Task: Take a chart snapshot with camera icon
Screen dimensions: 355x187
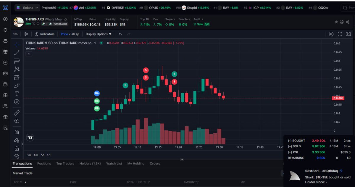Action: coord(348,34)
